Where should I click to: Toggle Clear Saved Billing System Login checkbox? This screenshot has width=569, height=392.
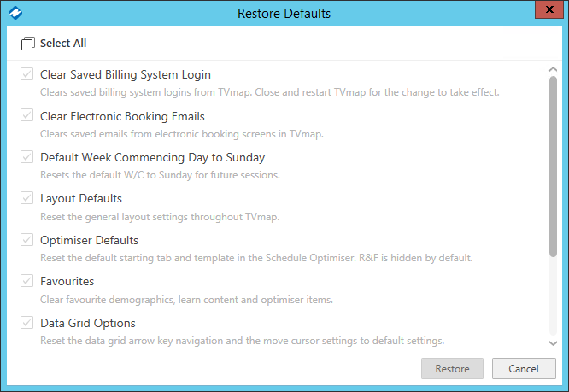pyautogui.click(x=26, y=74)
